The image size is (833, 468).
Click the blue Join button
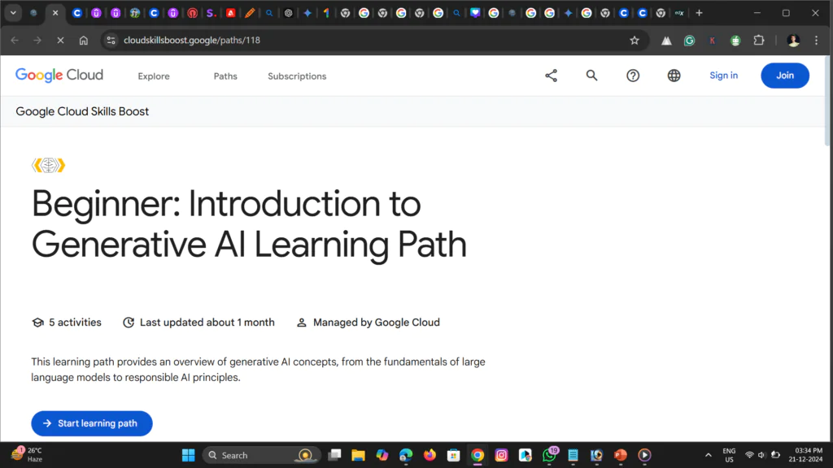click(x=785, y=76)
